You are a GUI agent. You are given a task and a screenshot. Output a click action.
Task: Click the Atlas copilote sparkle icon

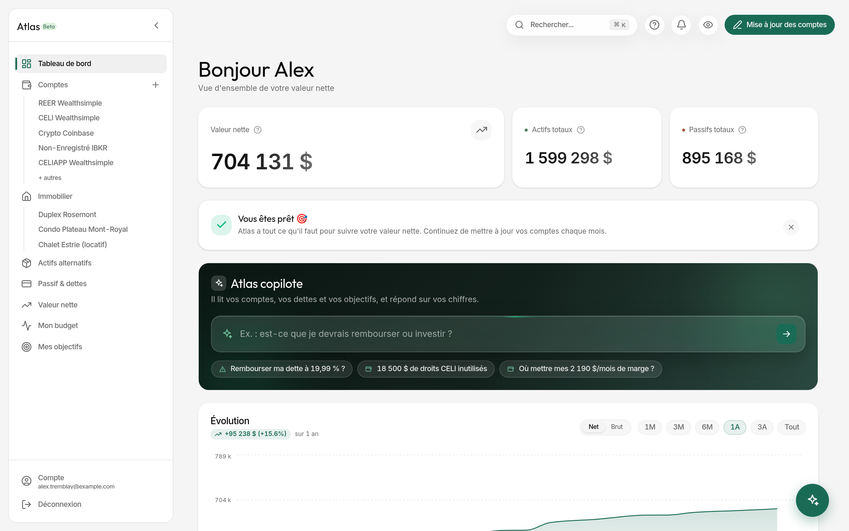click(x=219, y=283)
